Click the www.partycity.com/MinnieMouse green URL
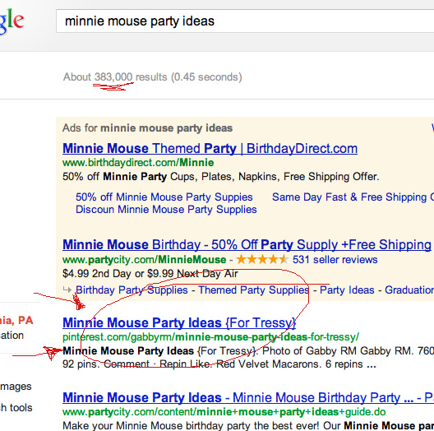Screen dimensions: 434x431 click(x=144, y=260)
